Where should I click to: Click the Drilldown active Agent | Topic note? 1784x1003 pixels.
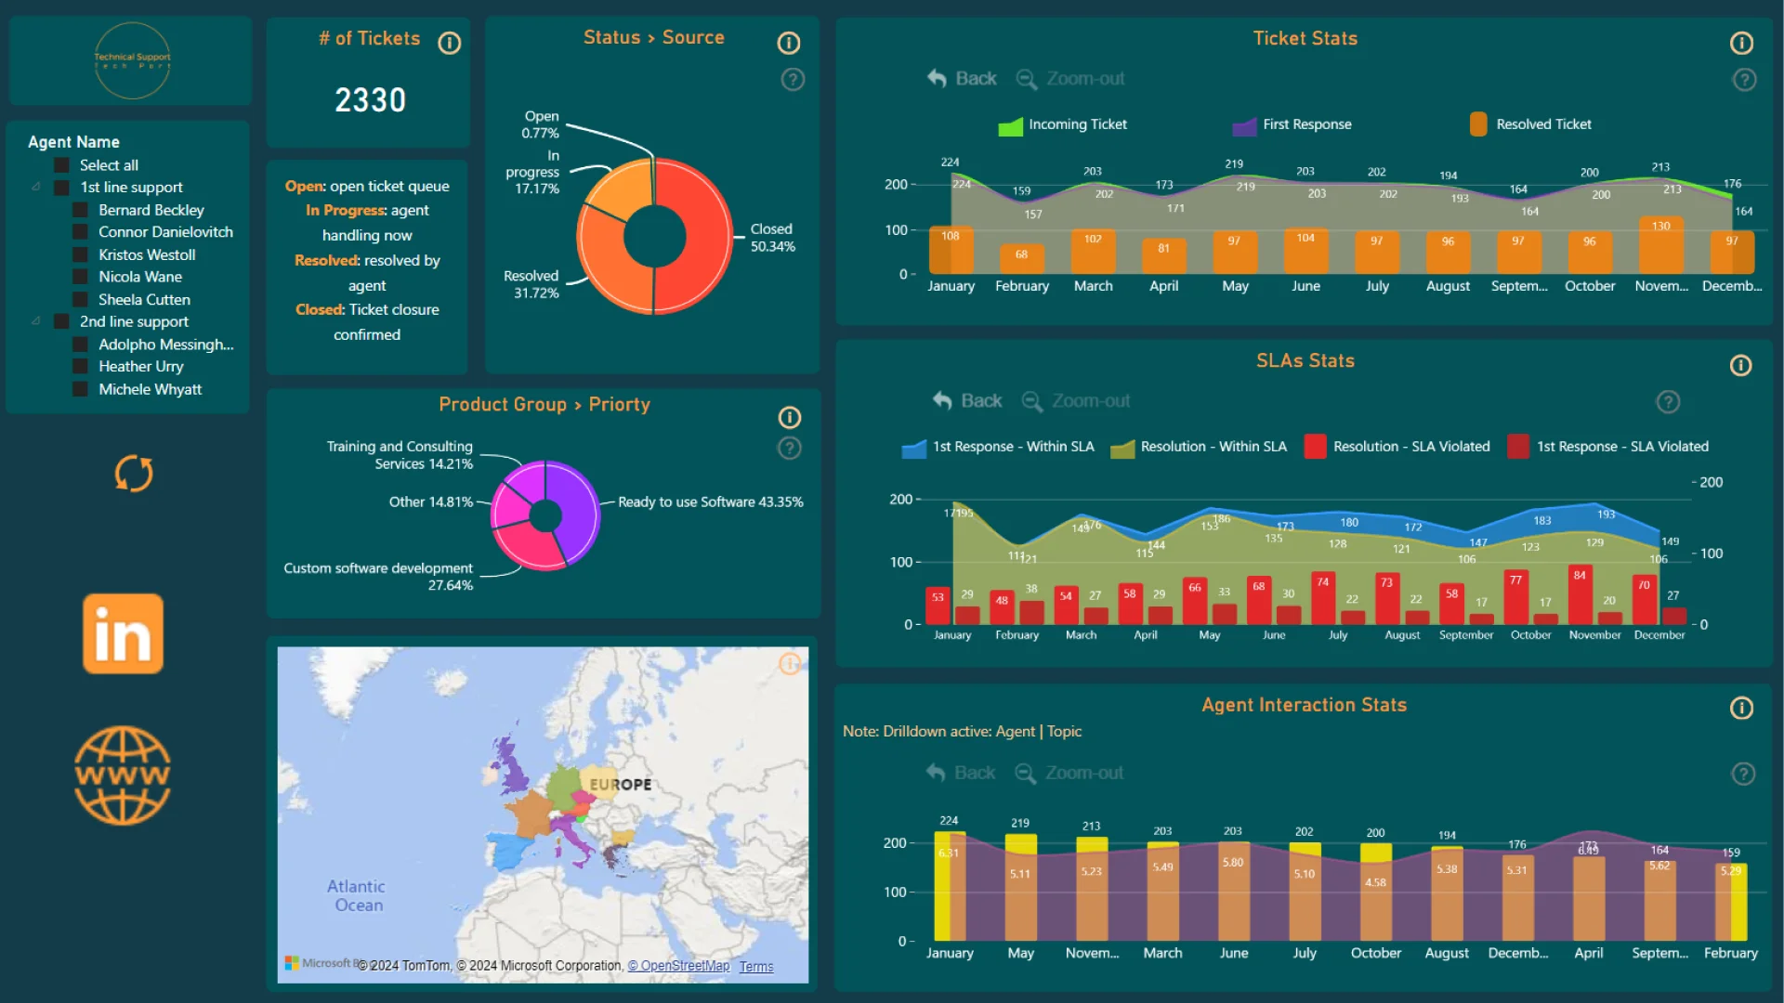pos(962,732)
